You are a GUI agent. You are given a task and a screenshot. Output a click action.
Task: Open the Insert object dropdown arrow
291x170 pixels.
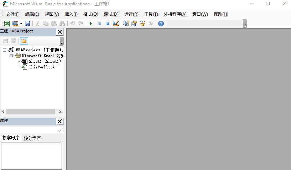(x=21, y=24)
